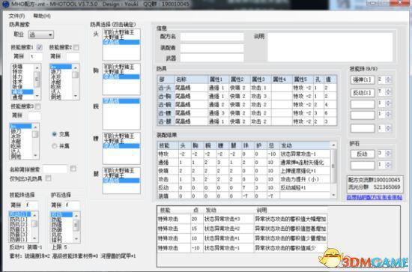Open the 帮助(H) menu

[42, 16]
